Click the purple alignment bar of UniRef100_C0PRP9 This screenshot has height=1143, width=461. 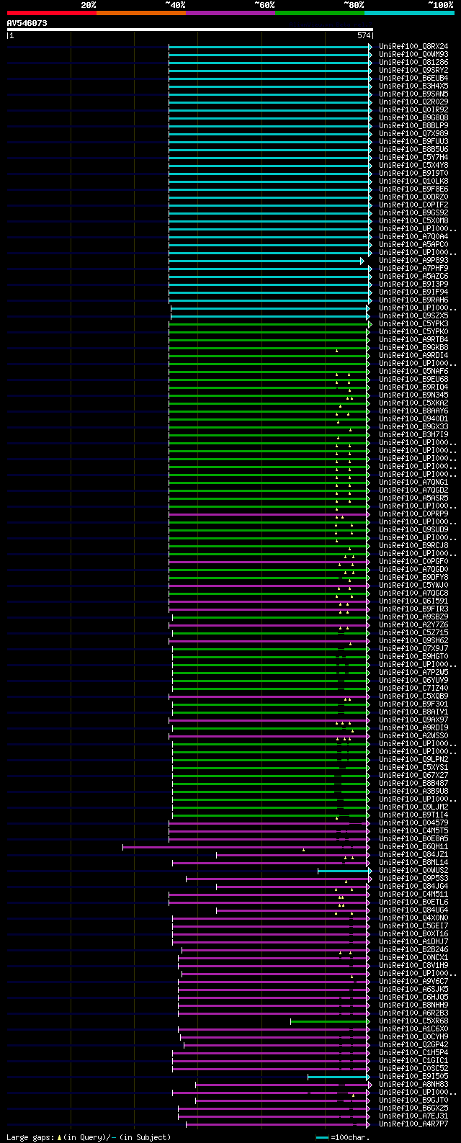268,514
